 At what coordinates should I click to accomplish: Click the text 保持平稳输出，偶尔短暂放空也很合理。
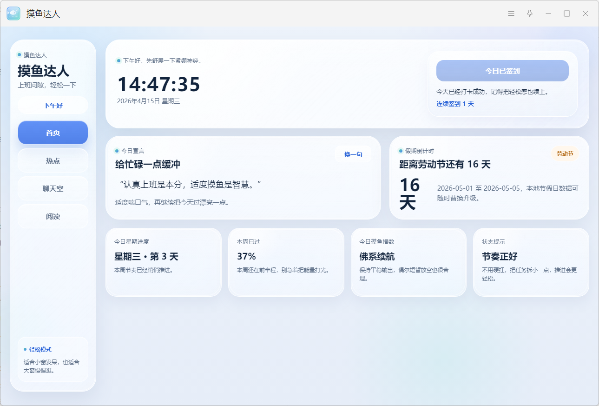point(404,274)
